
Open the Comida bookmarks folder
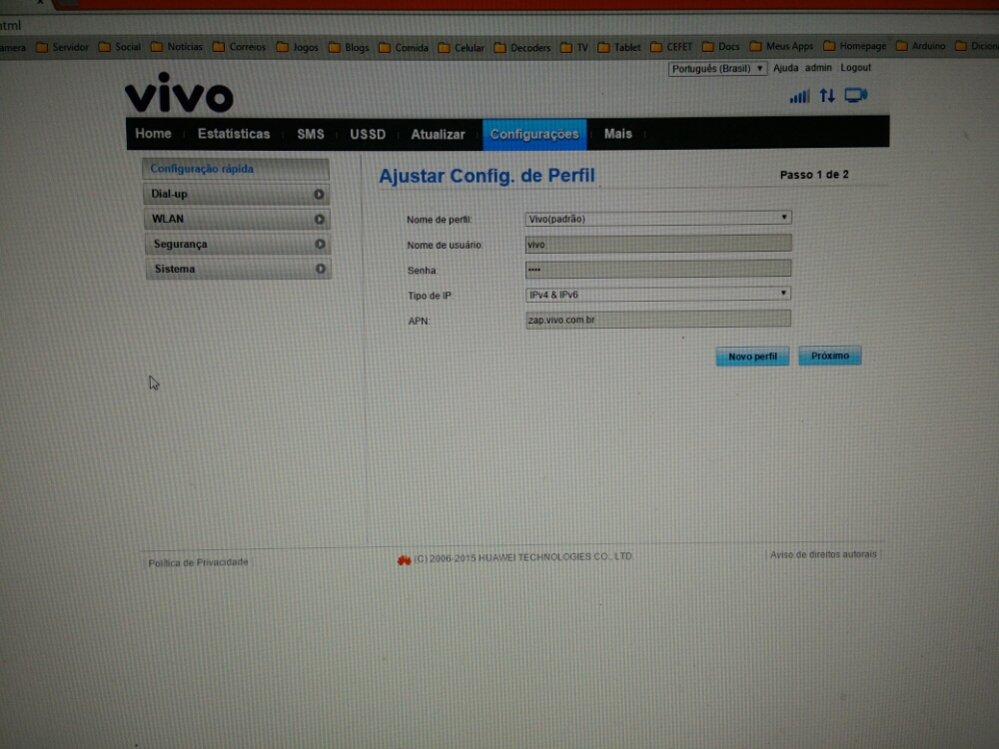[x=404, y=48]
